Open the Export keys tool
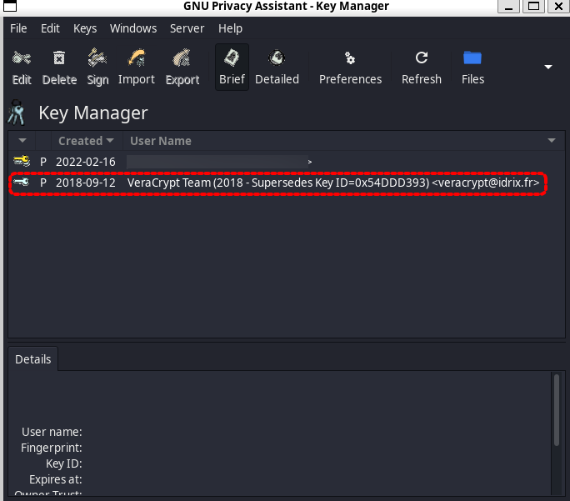570x501 pixels. pos(182,68)
